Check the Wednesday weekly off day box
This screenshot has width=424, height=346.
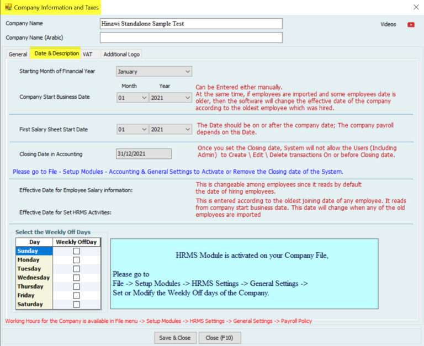76,278
